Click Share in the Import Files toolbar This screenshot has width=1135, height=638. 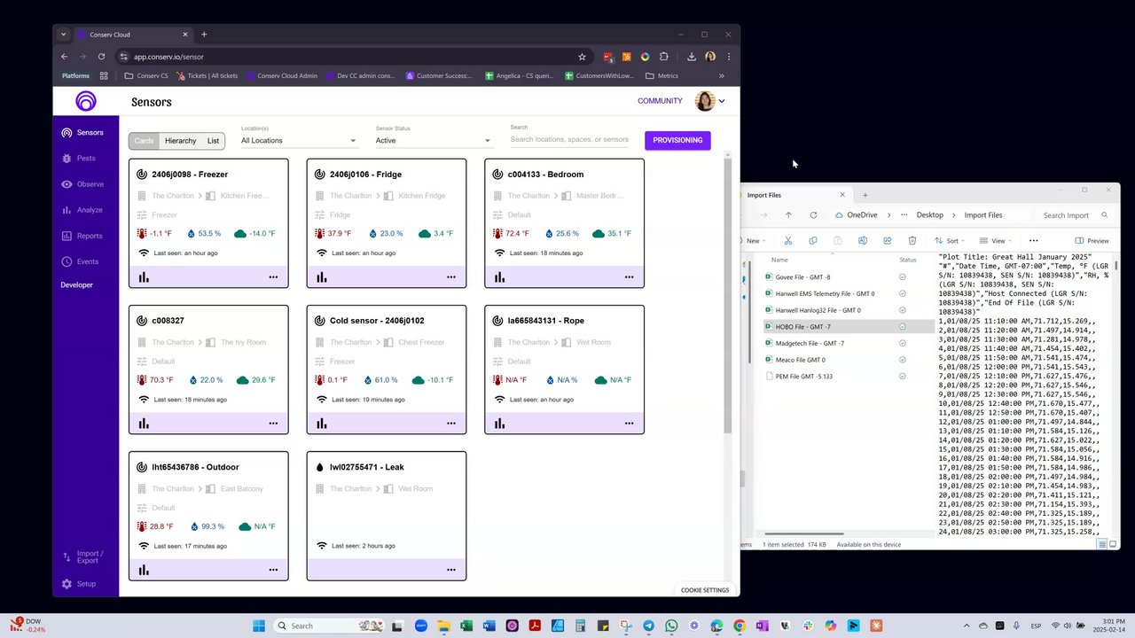887,240
